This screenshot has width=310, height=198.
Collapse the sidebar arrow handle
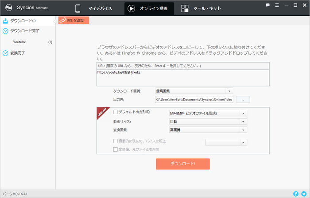pos(54,21)
